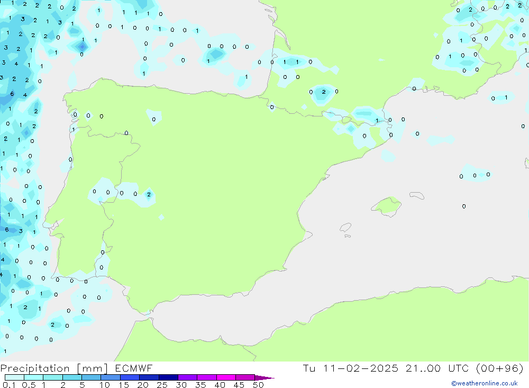Click the '0.5' legend scale label

coord(29,385)
